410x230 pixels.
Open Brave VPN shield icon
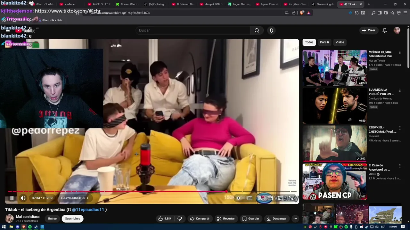[x=399, y=13]
